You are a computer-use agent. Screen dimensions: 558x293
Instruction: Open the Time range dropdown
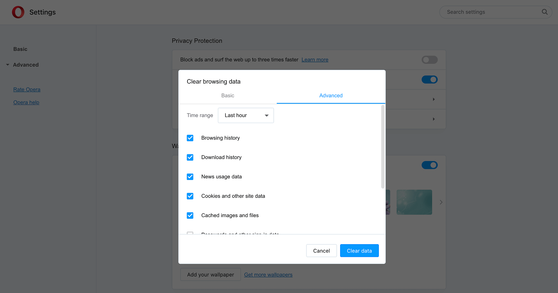coord(246,115)
